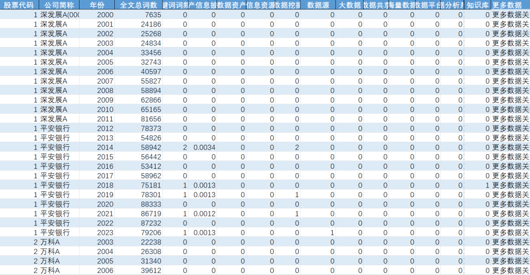
Task: Click the word count 32743
Action: tap(138, 62)
